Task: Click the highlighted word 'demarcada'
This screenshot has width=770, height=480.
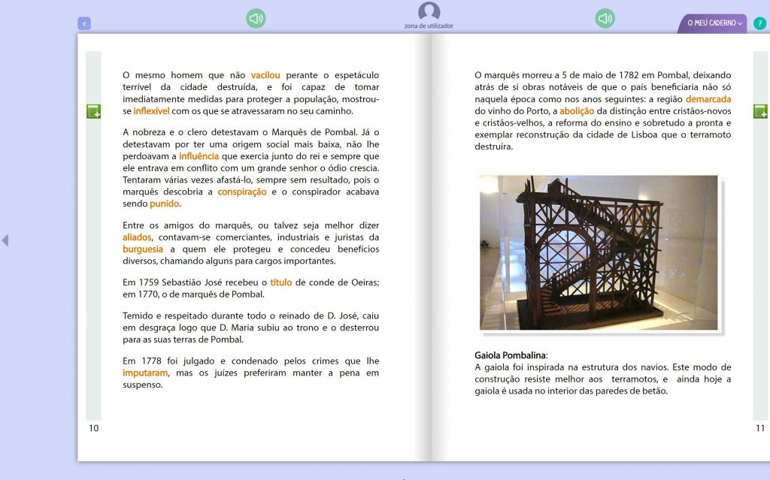Action: 708,99
